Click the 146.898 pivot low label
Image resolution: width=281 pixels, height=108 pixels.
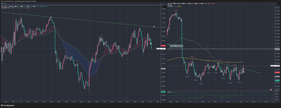pyautogui.click(x=195, y=80)
